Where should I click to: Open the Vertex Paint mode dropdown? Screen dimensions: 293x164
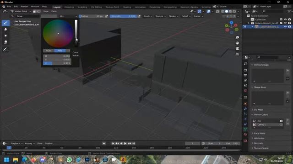(21, 11)
